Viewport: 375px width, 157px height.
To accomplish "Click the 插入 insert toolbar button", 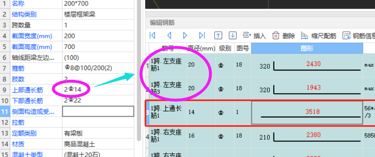I will pos(255,36).
